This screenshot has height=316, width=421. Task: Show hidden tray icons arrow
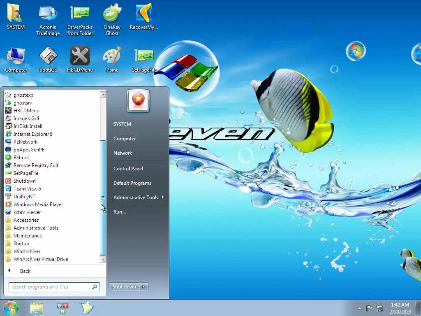(x=359, y=308)
